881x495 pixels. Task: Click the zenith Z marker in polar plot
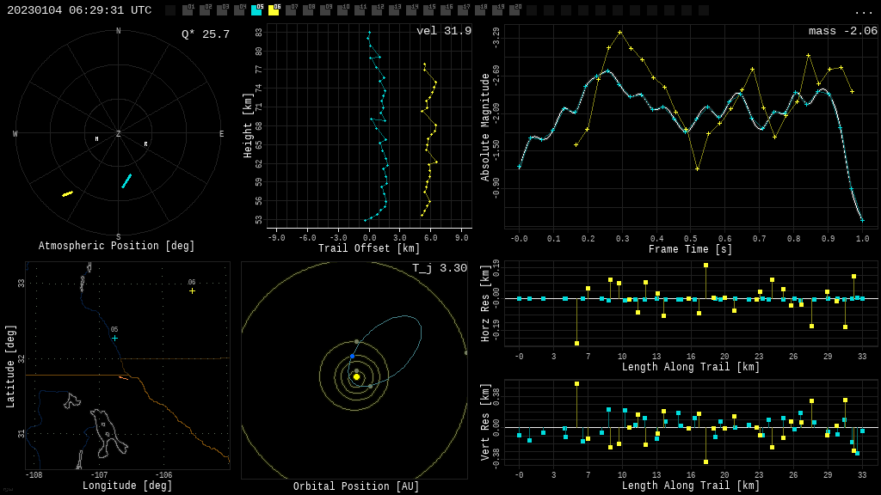[119, 134]
